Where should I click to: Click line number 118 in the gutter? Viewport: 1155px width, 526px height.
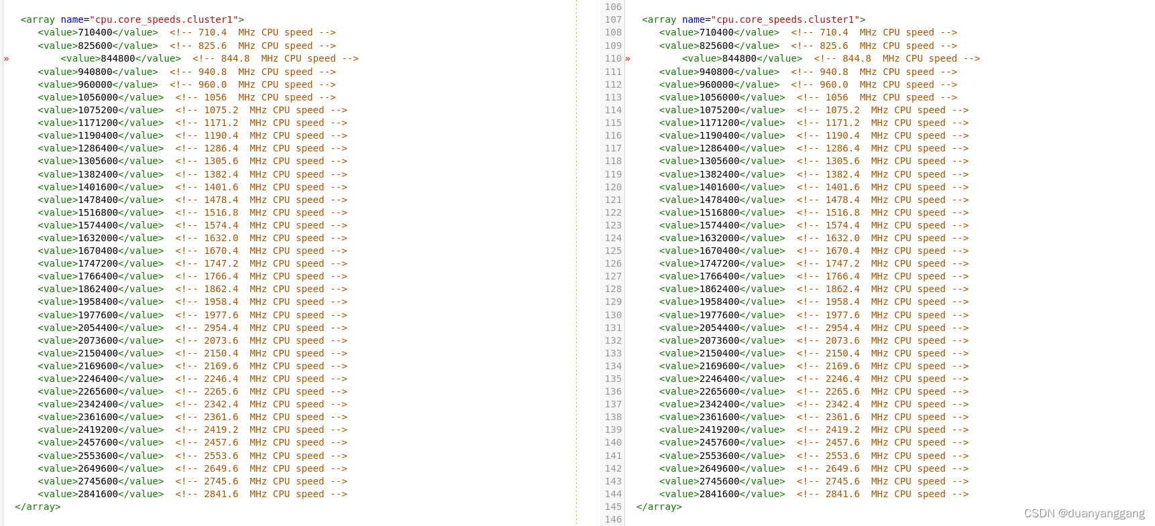(613, 161)
